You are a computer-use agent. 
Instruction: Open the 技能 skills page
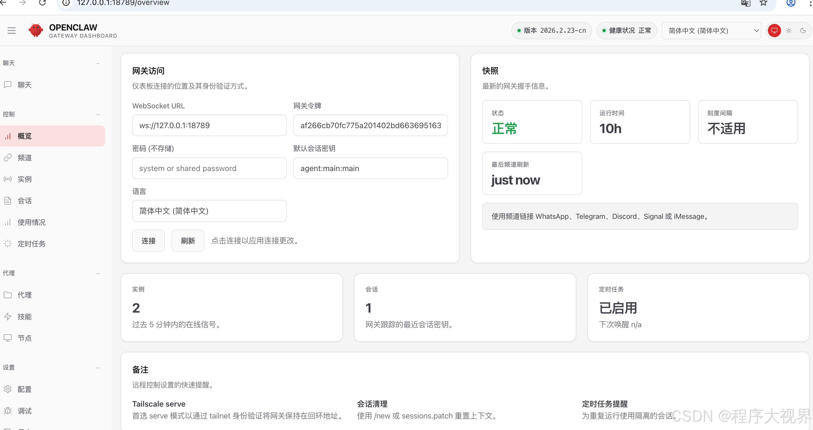(x=24, y=316)
